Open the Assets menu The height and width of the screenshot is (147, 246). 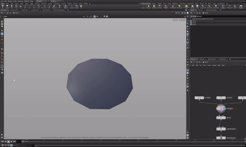pyautogui.click(x=15, y=1)
